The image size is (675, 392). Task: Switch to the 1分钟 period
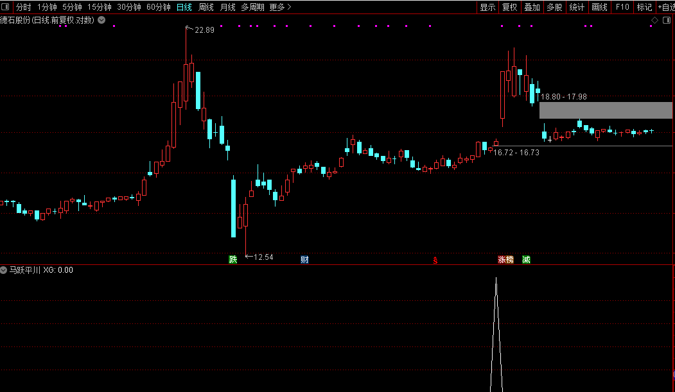click(47, 7)
